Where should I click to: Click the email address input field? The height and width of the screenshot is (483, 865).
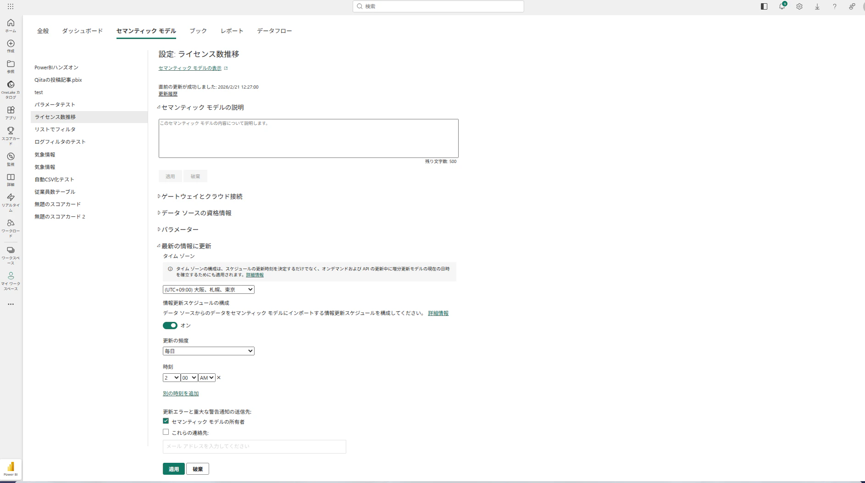pos(255,447)
